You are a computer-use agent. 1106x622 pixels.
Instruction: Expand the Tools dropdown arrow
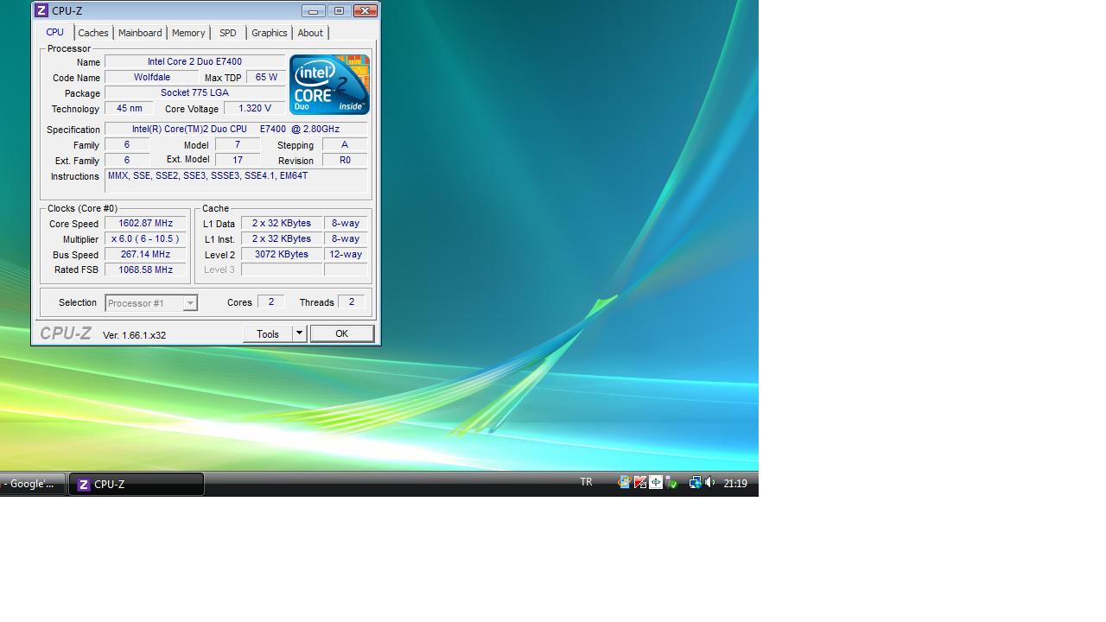tap(299, 333)
